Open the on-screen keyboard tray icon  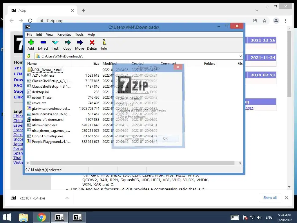point(235,217)
